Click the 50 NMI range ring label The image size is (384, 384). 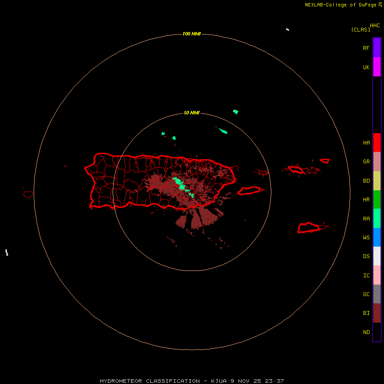pyautogui.click(x=192, y=113)
